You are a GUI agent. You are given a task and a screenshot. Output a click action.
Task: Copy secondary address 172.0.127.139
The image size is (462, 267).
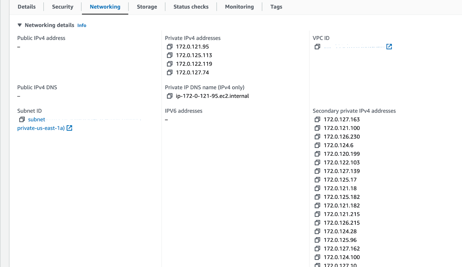tap(317, 171)
